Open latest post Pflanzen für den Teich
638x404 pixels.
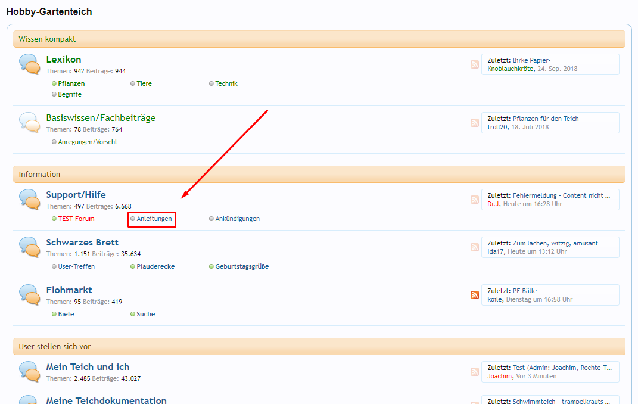pyautogui.click(x=546, y=119)
